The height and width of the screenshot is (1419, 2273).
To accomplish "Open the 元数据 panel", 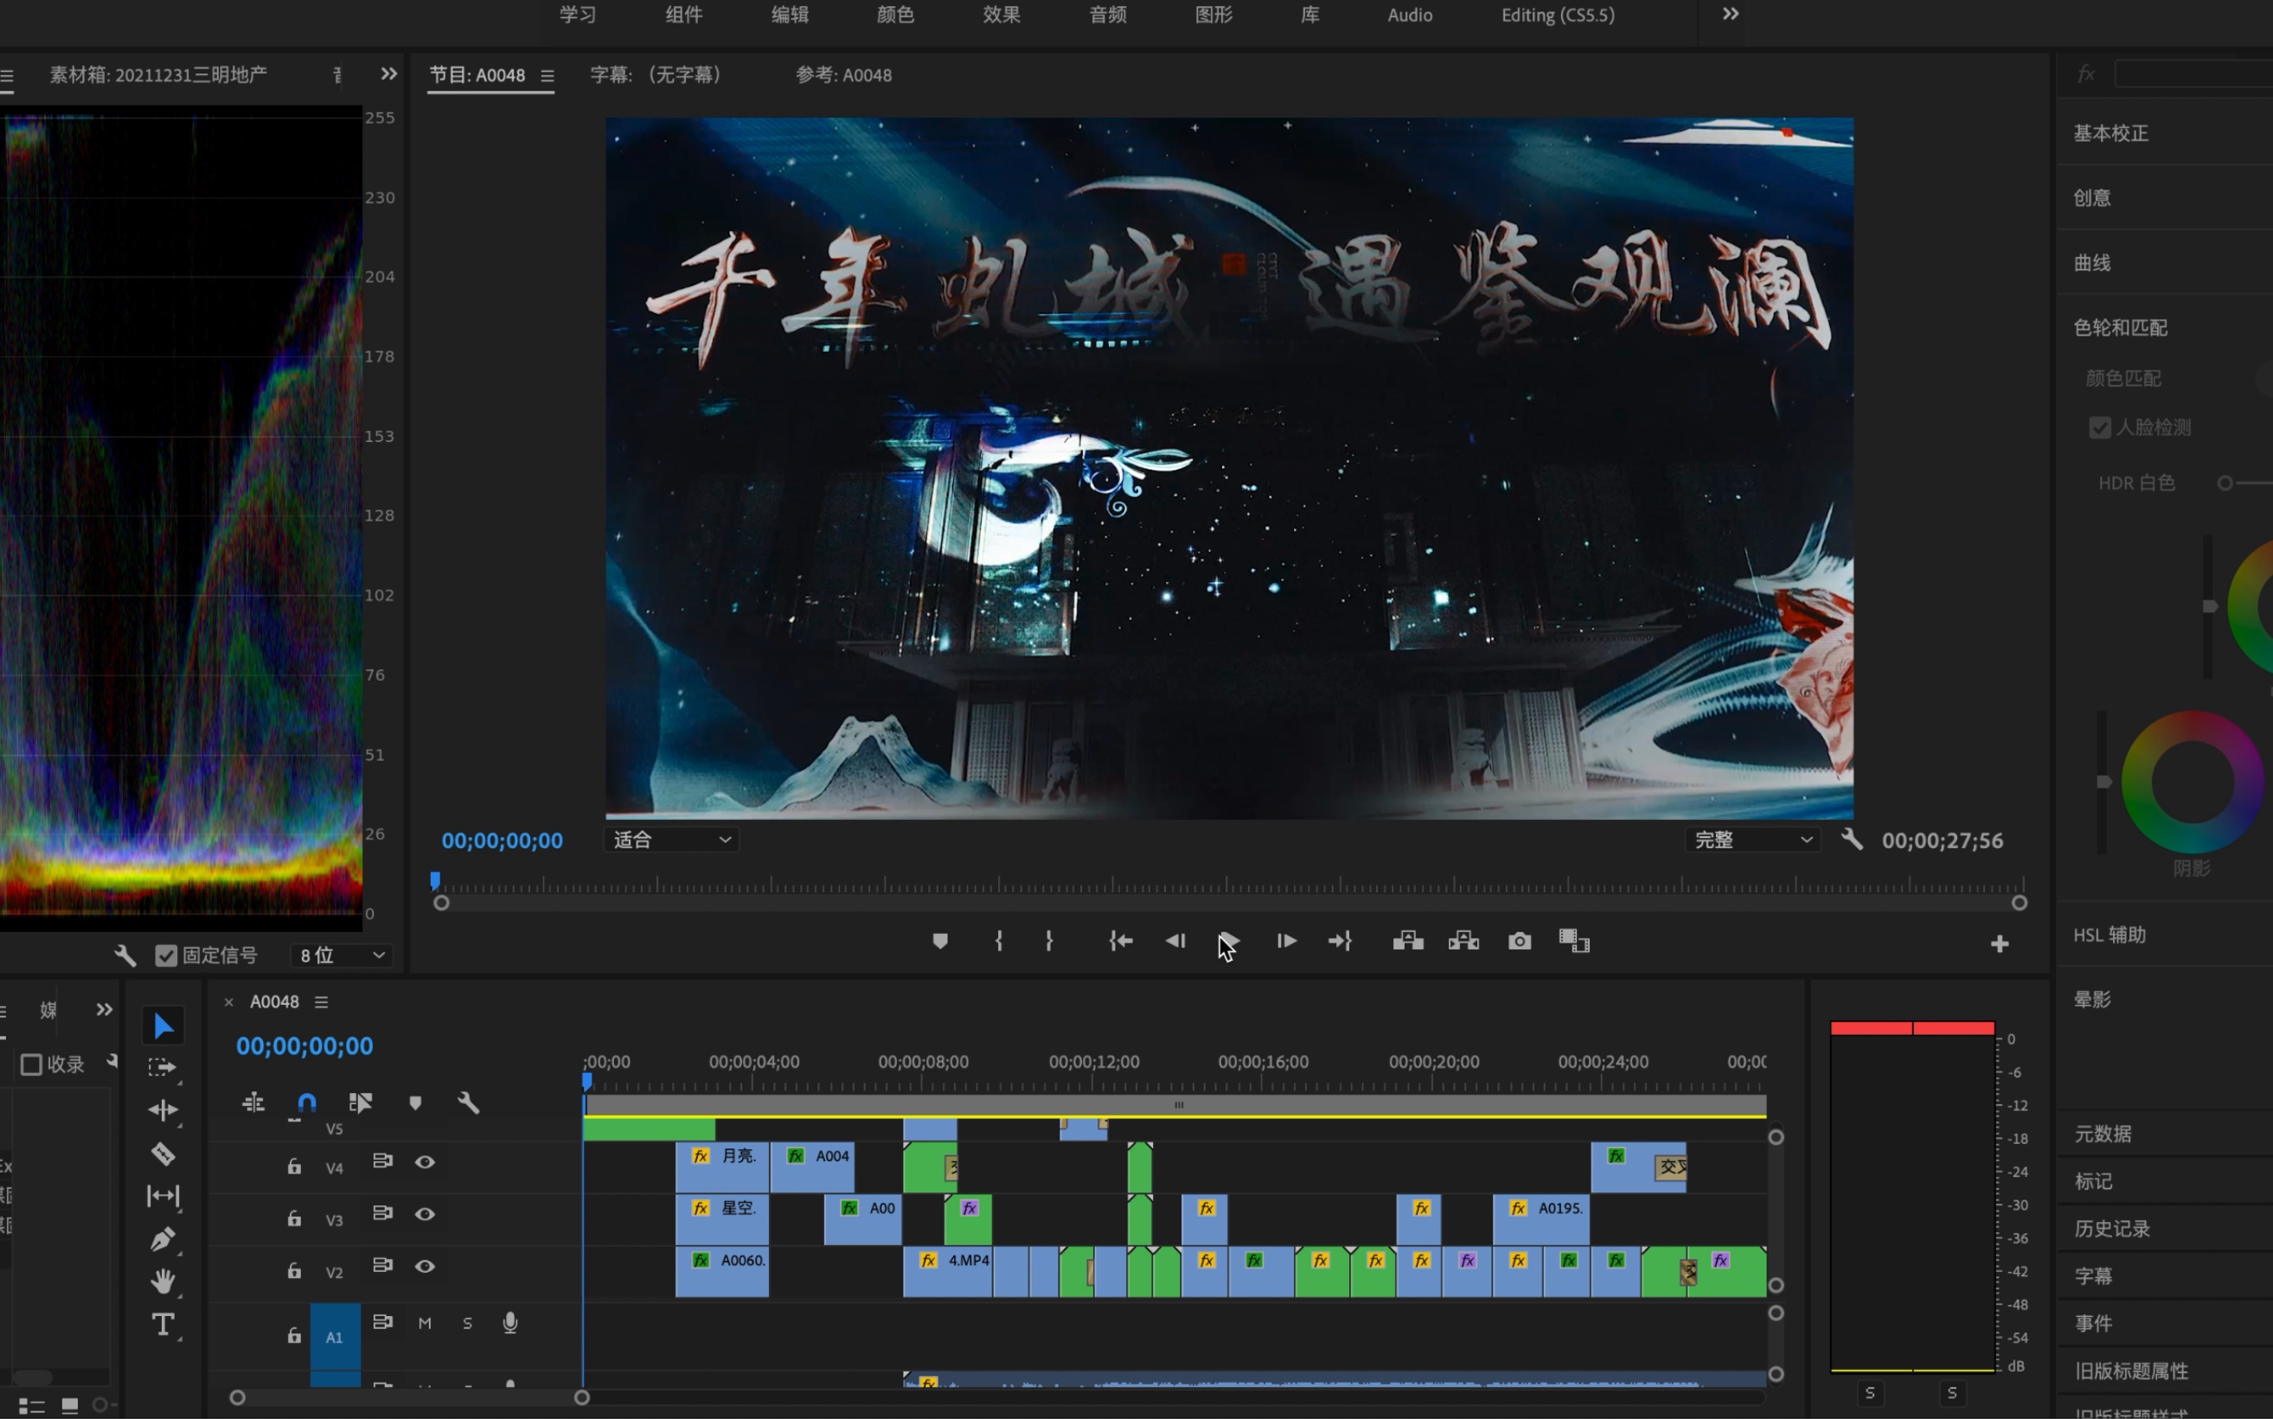I will coord(2103,1134).
